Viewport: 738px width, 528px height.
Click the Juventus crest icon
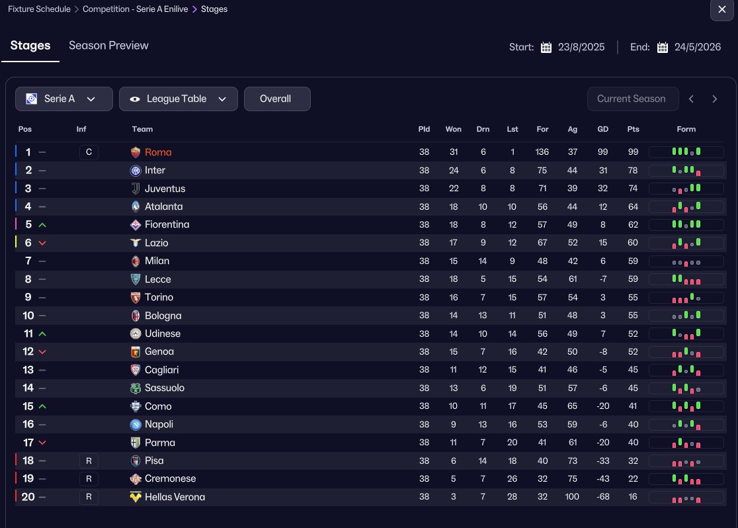[x=136, y=189]
